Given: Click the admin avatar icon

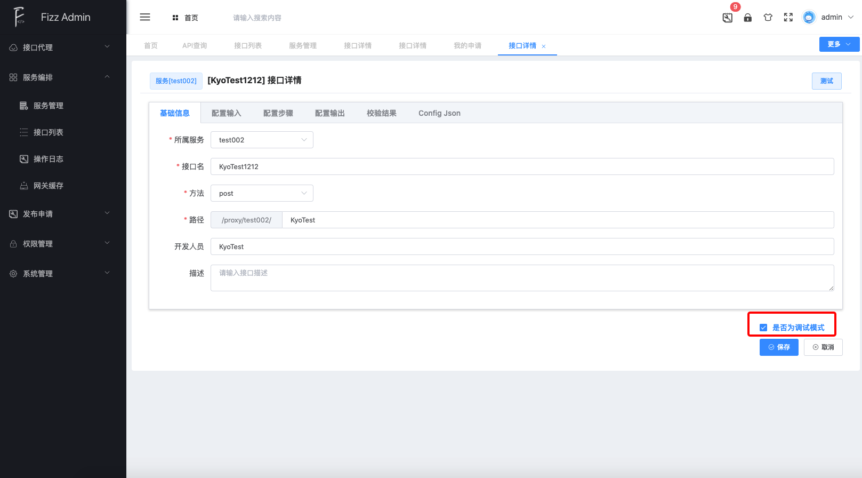Looking at the screenshot, I should [x=809, y=18].
